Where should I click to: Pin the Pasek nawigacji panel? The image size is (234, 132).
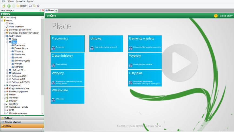click(x=41, y=10)
